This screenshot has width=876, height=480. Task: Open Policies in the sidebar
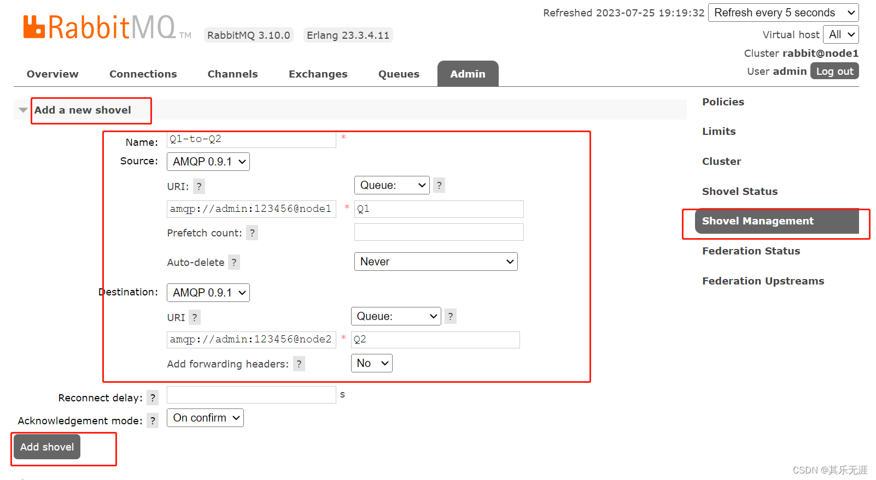tap(723, 102)
